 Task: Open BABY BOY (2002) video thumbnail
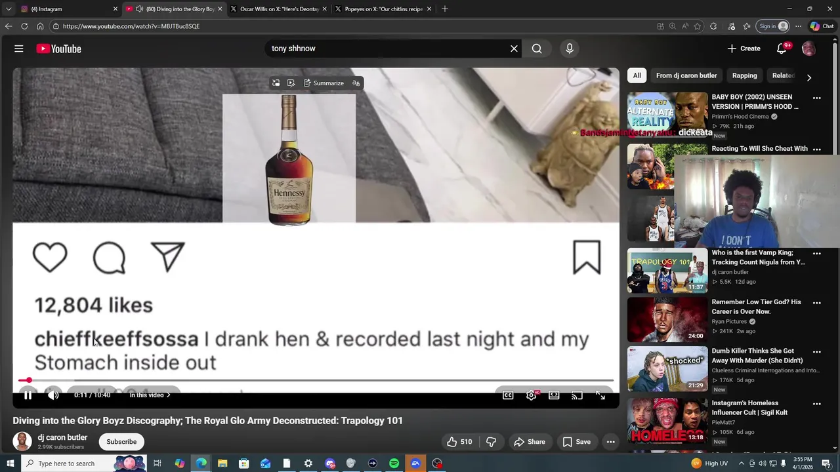pos(667,115)
